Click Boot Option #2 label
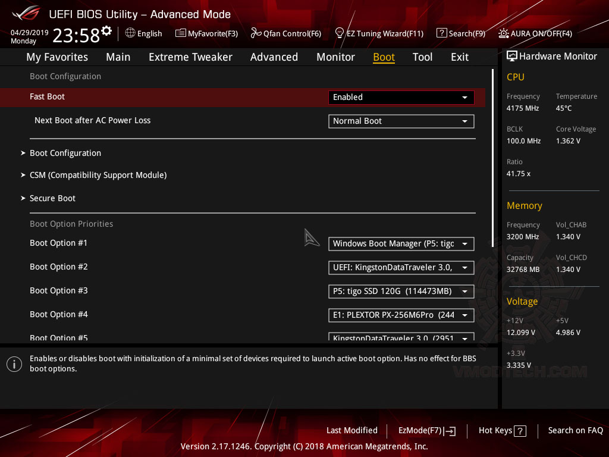Viewport: 609px width, 457px height. point(59,267)
